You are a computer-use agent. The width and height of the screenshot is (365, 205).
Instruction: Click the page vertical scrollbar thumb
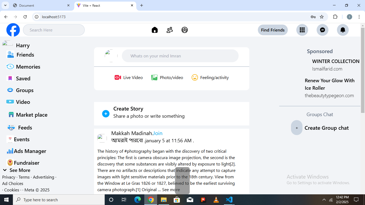pos(363,70)
